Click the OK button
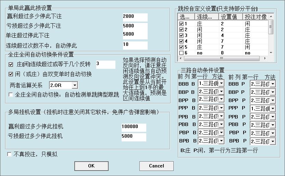285x176 pixels. [91, 166]
